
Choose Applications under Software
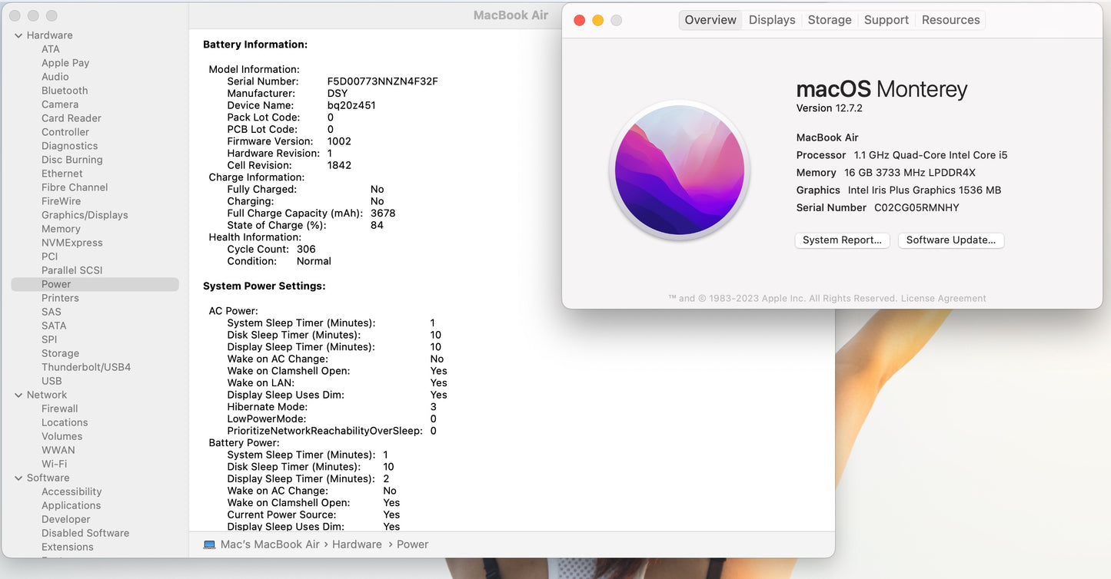pyautogui.click(x=72, y=505)
